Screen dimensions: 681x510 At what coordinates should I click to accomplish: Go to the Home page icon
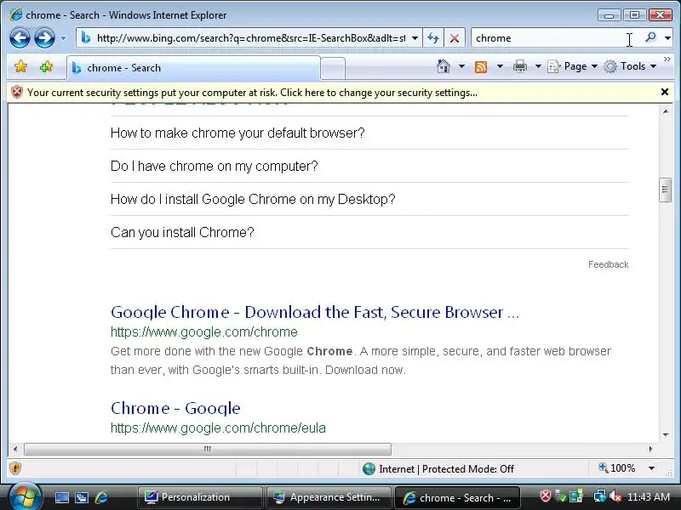443,66
